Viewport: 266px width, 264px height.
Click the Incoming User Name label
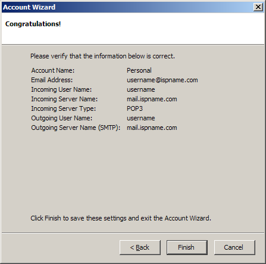[x=61, y=89]
